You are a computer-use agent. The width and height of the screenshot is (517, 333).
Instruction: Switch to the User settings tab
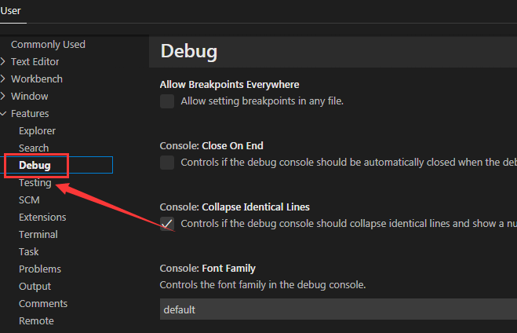(11, 10)
